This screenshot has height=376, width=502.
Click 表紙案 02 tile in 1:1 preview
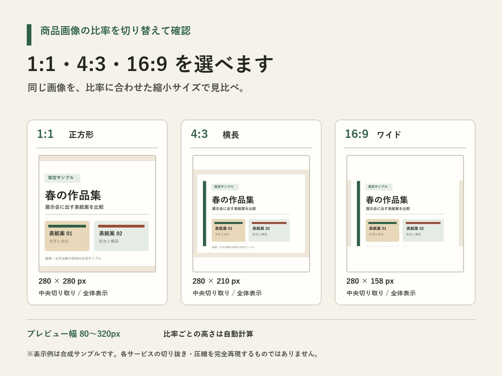click(x=122, y=236)
